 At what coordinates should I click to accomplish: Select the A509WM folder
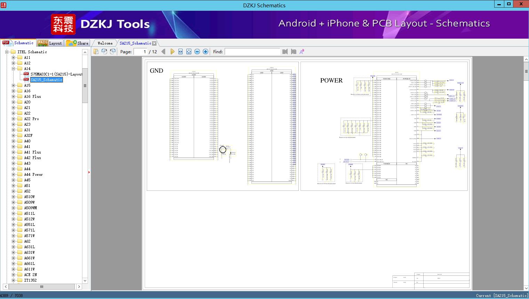tap(31, 208)
